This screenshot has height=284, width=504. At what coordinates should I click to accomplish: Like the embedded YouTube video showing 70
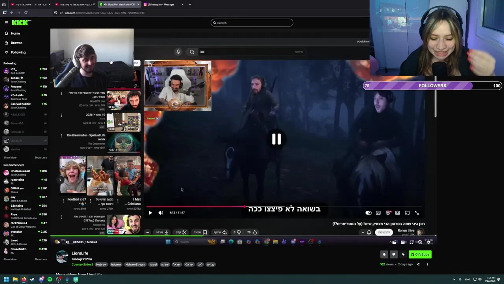coord(252,232)
